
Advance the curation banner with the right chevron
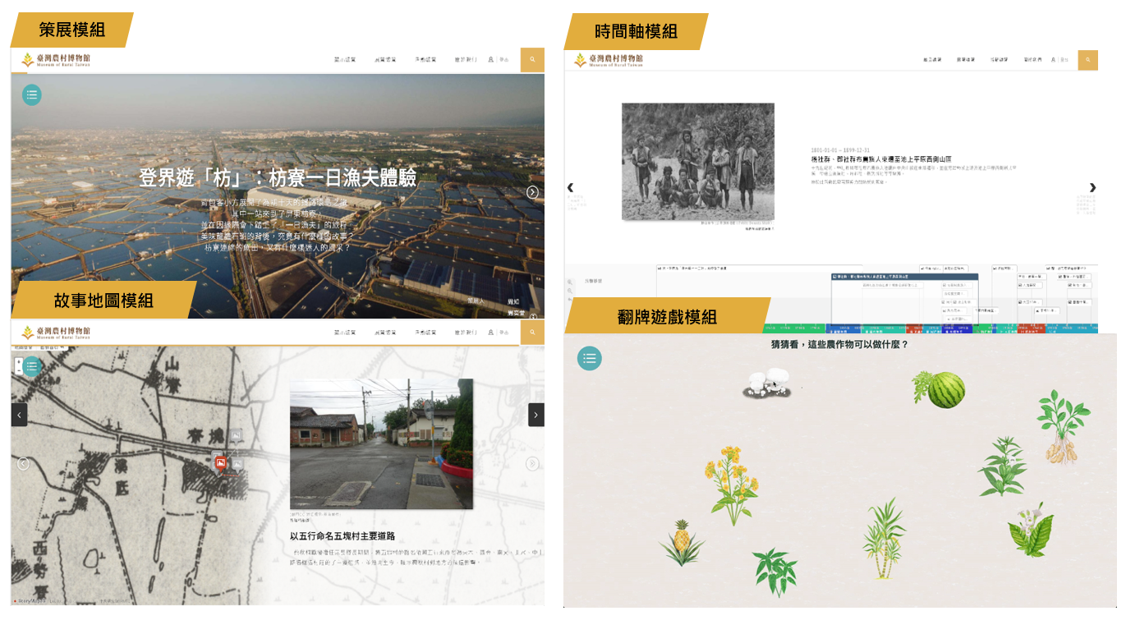coord(533,192)
